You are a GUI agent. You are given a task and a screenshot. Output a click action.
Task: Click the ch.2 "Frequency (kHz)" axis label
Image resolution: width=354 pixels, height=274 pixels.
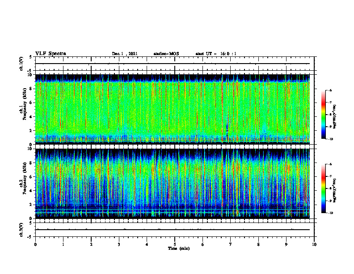coord(25,178)
